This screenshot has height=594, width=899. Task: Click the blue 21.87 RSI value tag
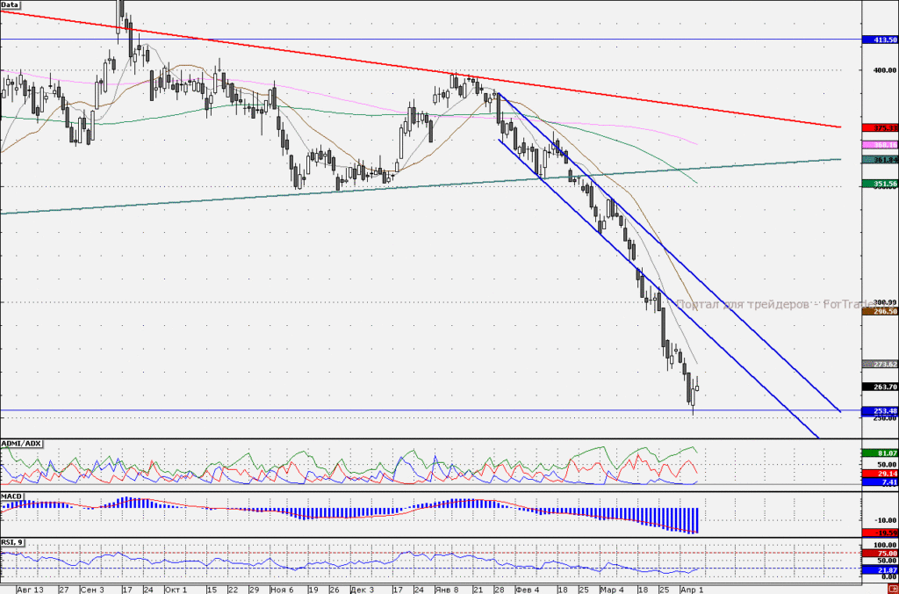880,569
